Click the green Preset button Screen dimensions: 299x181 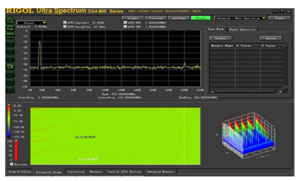click(x=201, y=18)
